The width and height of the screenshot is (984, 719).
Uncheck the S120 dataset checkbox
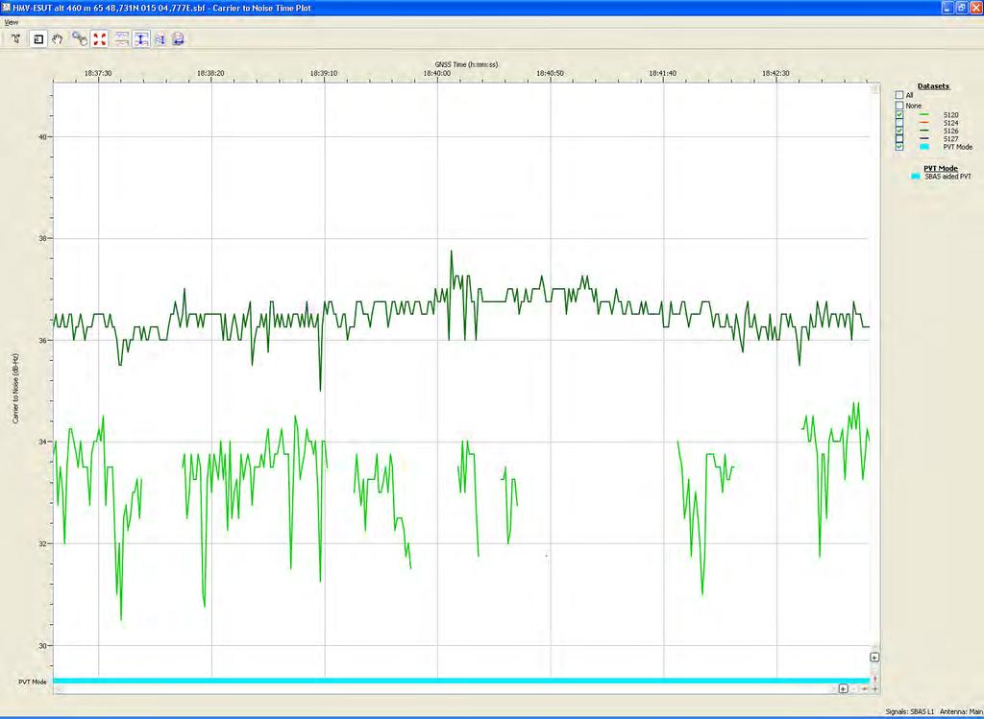(899, 115)
